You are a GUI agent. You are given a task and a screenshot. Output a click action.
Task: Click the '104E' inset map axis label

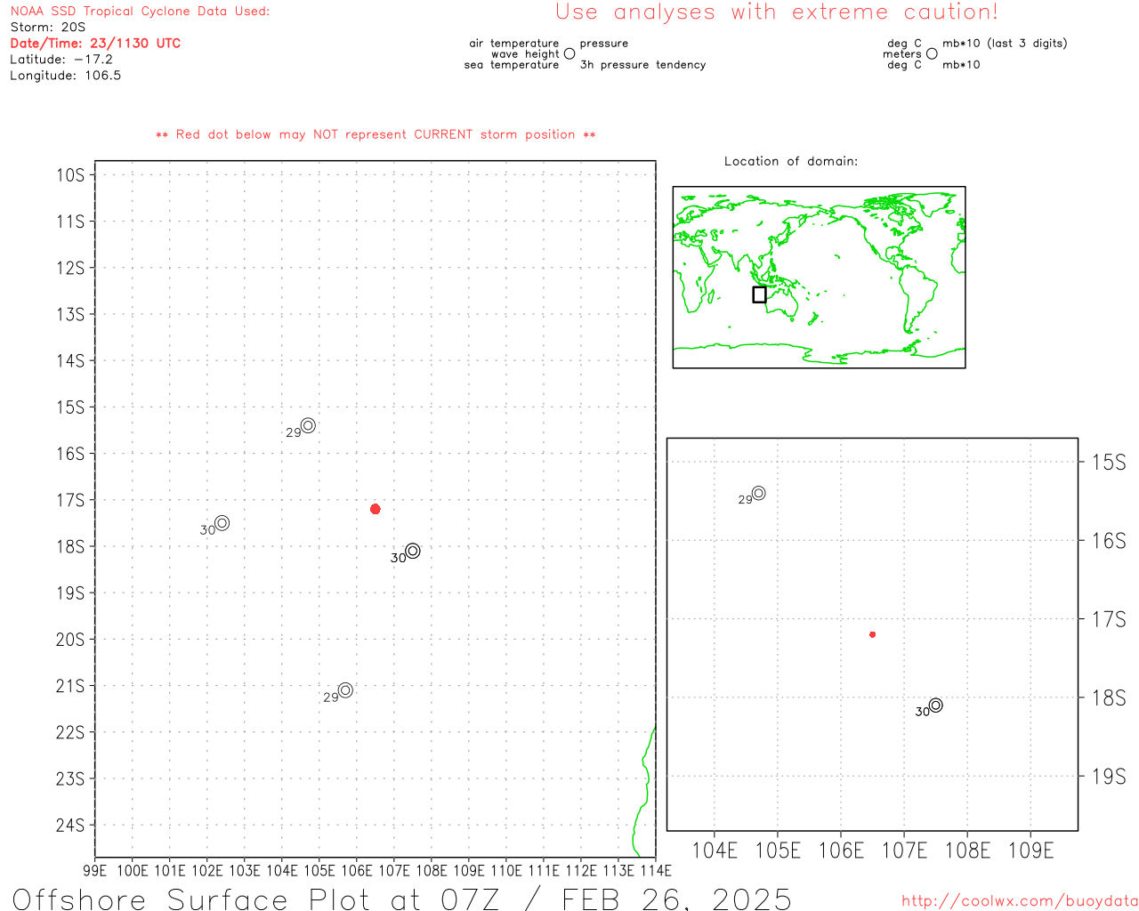click(x=715, y=851)
